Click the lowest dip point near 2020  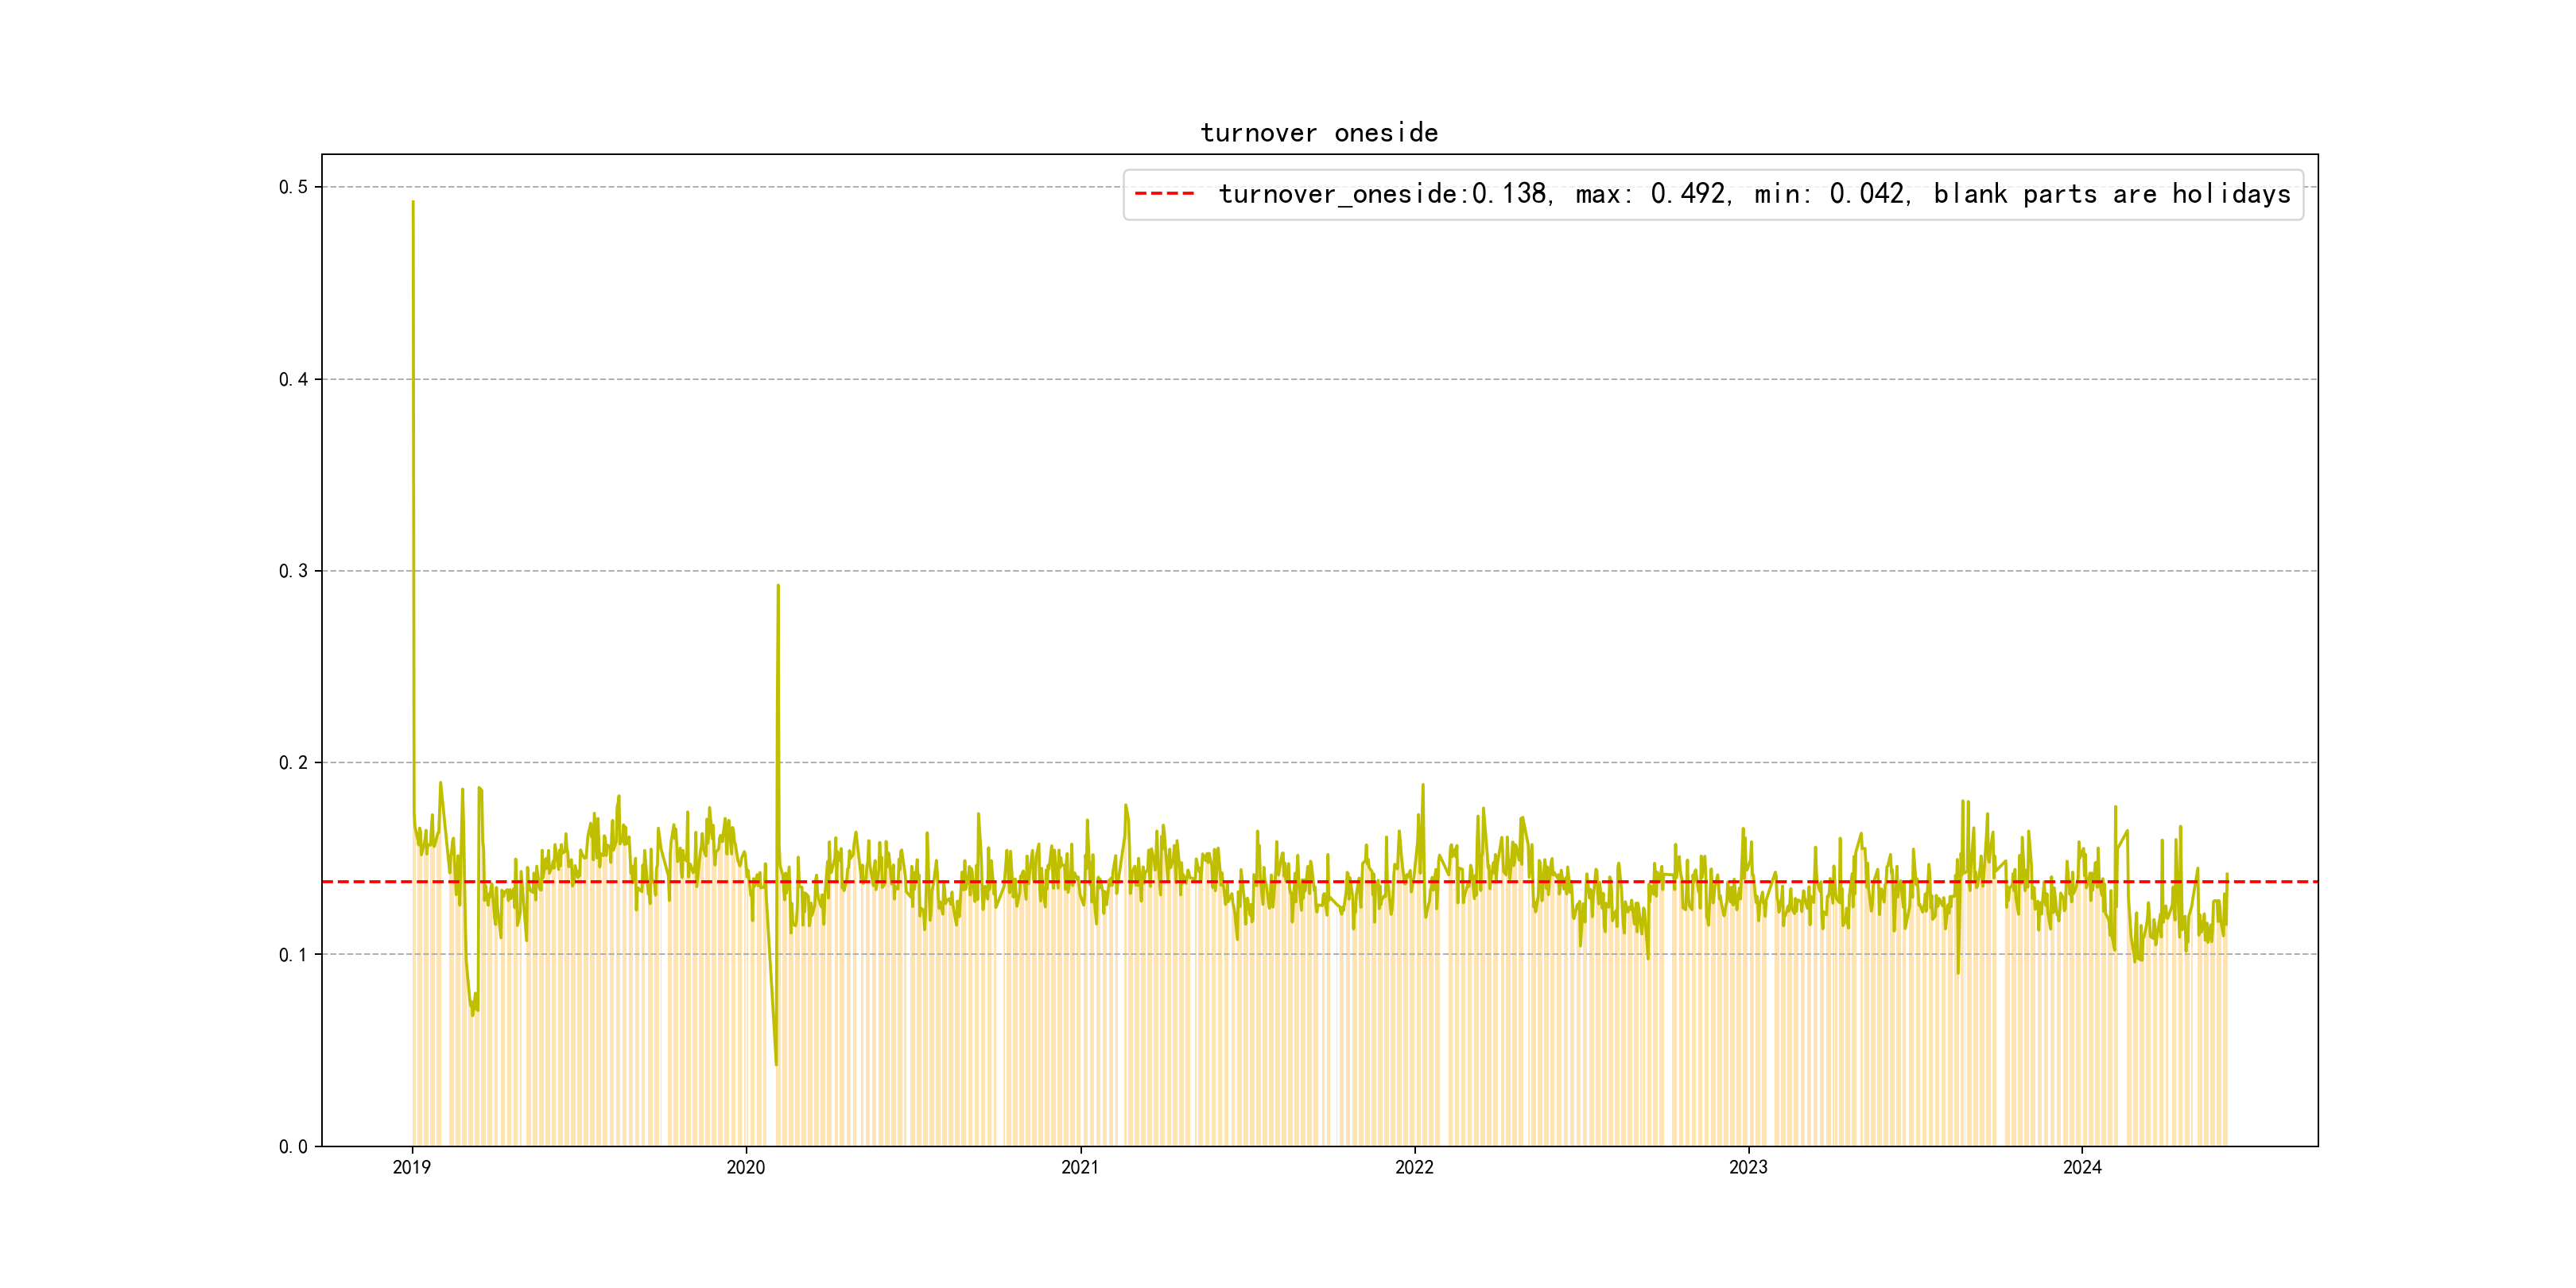(x=776, y=1064)
